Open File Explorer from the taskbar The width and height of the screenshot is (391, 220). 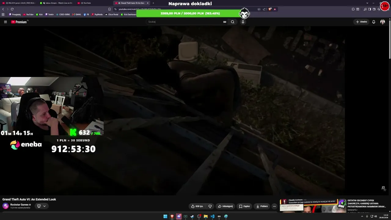pyautogui.click(x=206, y=216)
